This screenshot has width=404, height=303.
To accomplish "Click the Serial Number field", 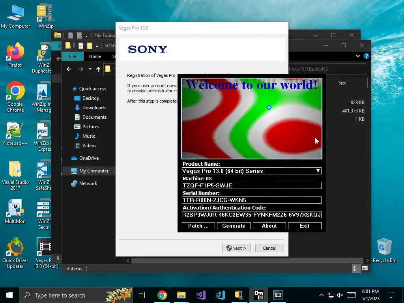I will coord(251,200).
